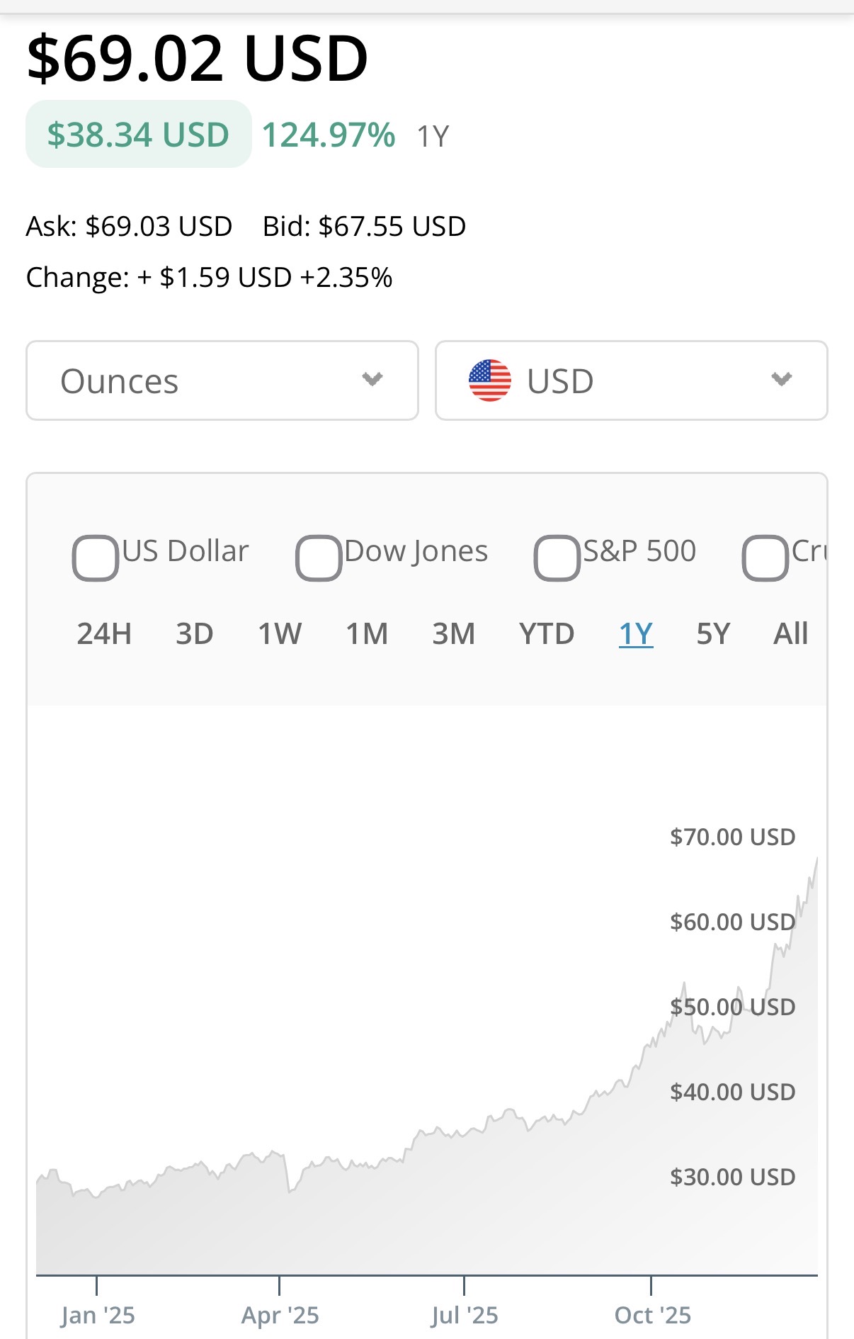
Task: Switch chart to 24H range
Action: [104, 633]
